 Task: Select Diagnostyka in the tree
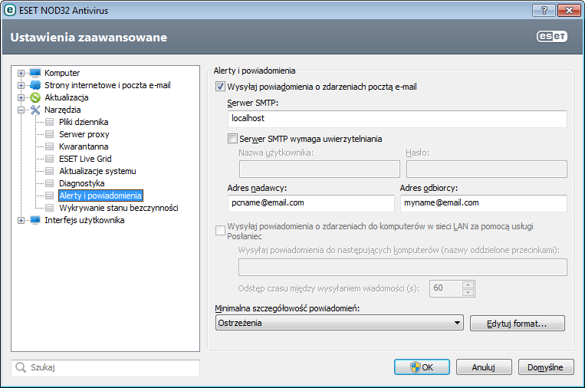point(82,183)
